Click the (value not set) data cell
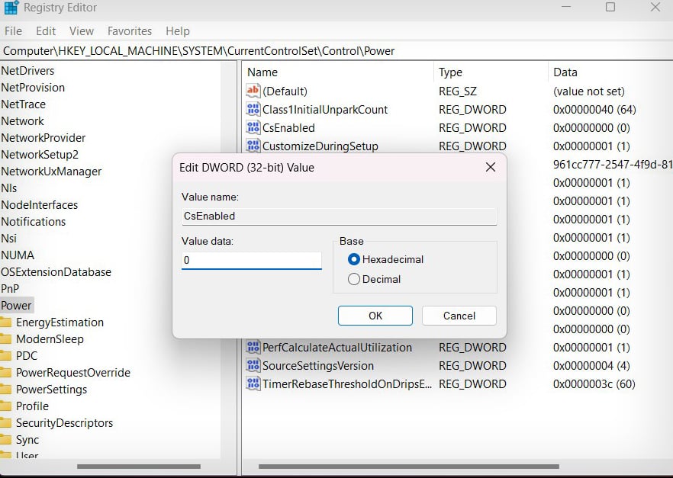Viewport: 673px width, 478px height. 589,91
